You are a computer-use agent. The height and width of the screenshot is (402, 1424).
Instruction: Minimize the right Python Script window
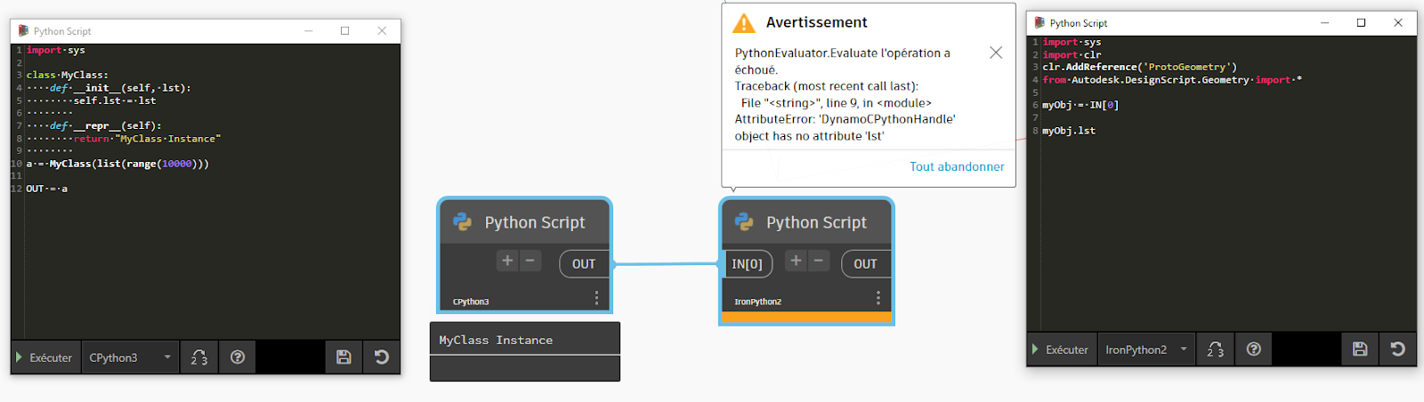click(1324, 23)
